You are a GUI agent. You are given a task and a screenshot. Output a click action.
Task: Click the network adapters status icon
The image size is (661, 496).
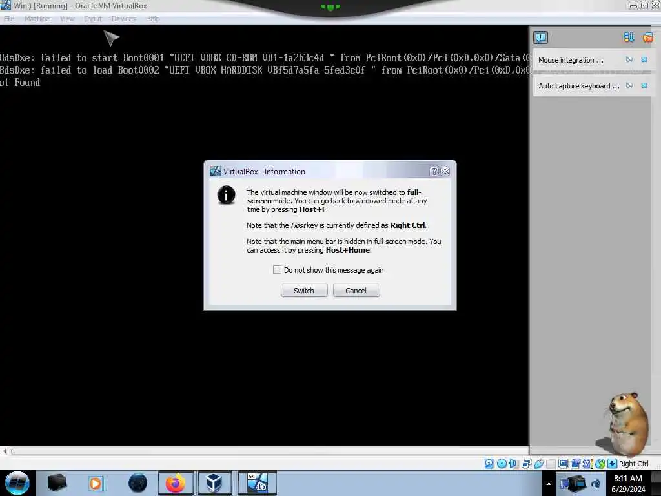pos(526,464)
